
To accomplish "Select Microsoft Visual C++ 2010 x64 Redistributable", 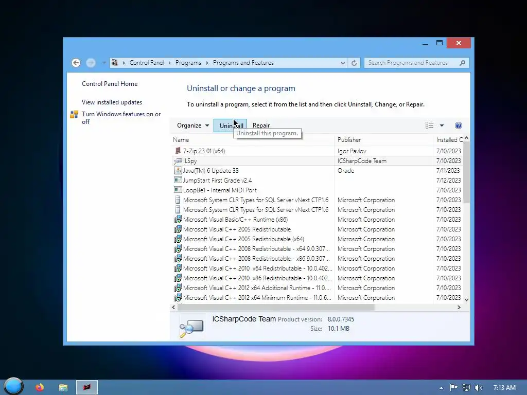I will click(x=257, y=268).
